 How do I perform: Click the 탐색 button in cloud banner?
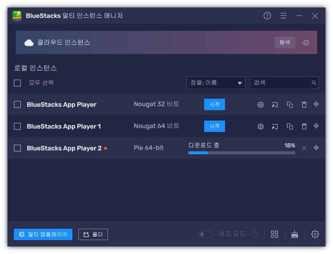[x=284, y=42]
